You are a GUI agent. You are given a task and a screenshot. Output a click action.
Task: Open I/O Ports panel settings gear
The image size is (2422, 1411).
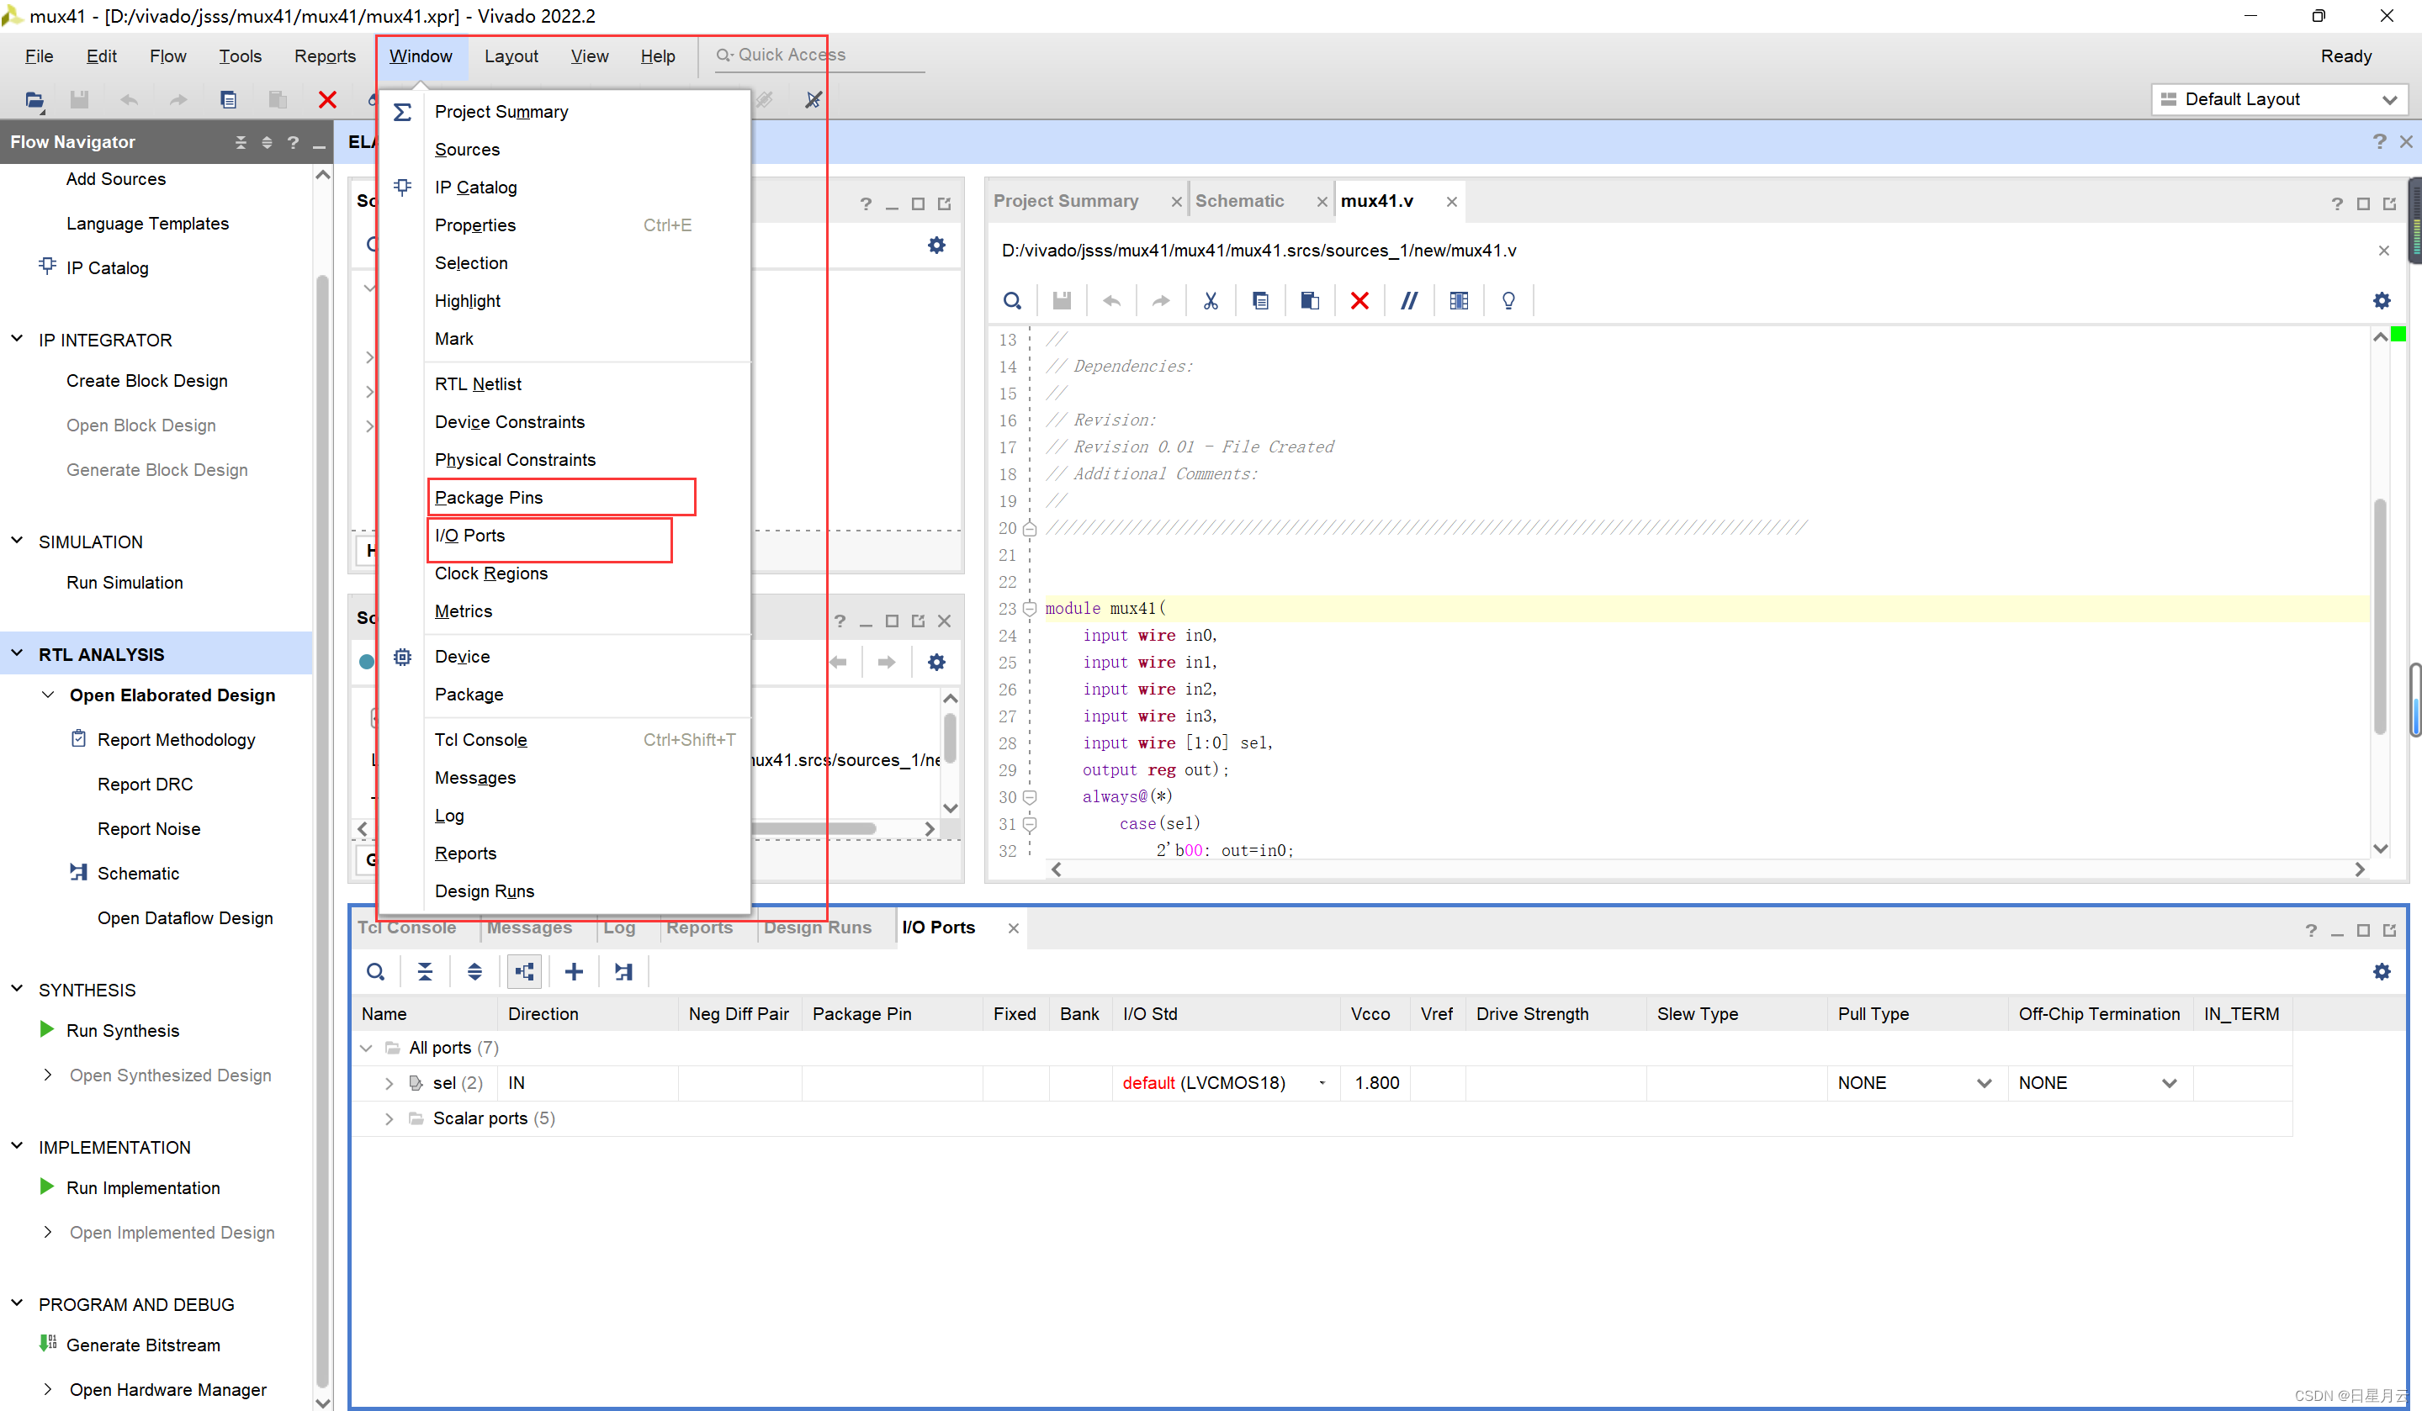tap(2381, 972)
